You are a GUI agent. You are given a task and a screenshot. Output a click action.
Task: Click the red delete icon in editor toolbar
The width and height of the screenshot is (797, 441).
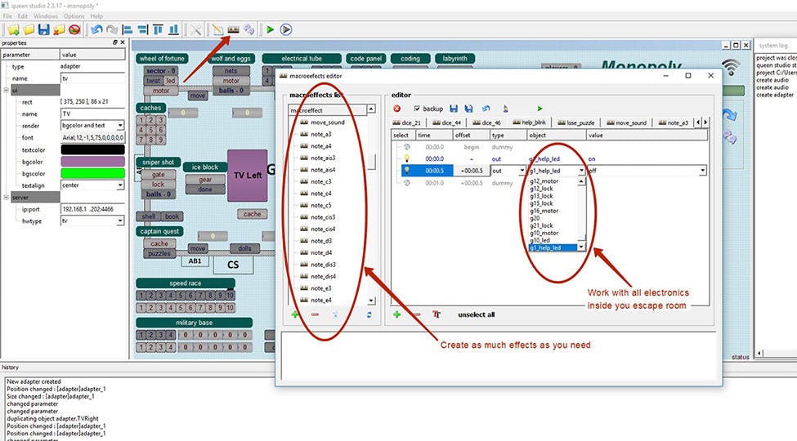pos(397,108)
